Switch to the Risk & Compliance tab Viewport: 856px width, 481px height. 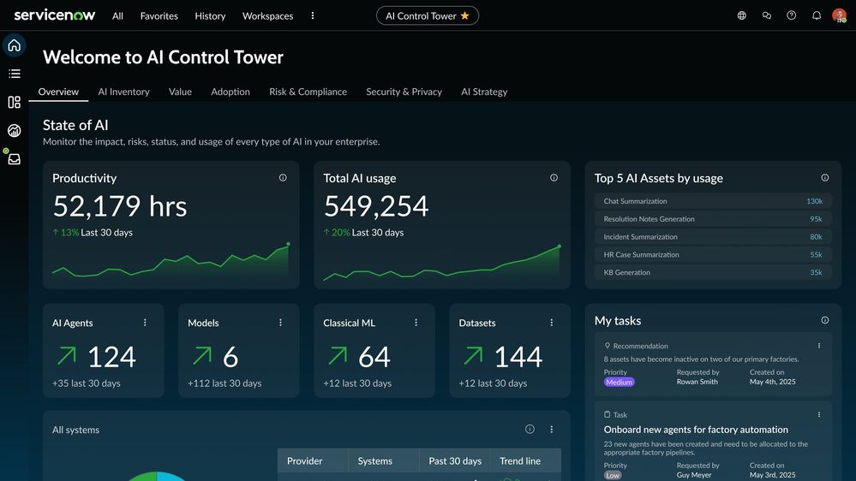coord(308,92)
